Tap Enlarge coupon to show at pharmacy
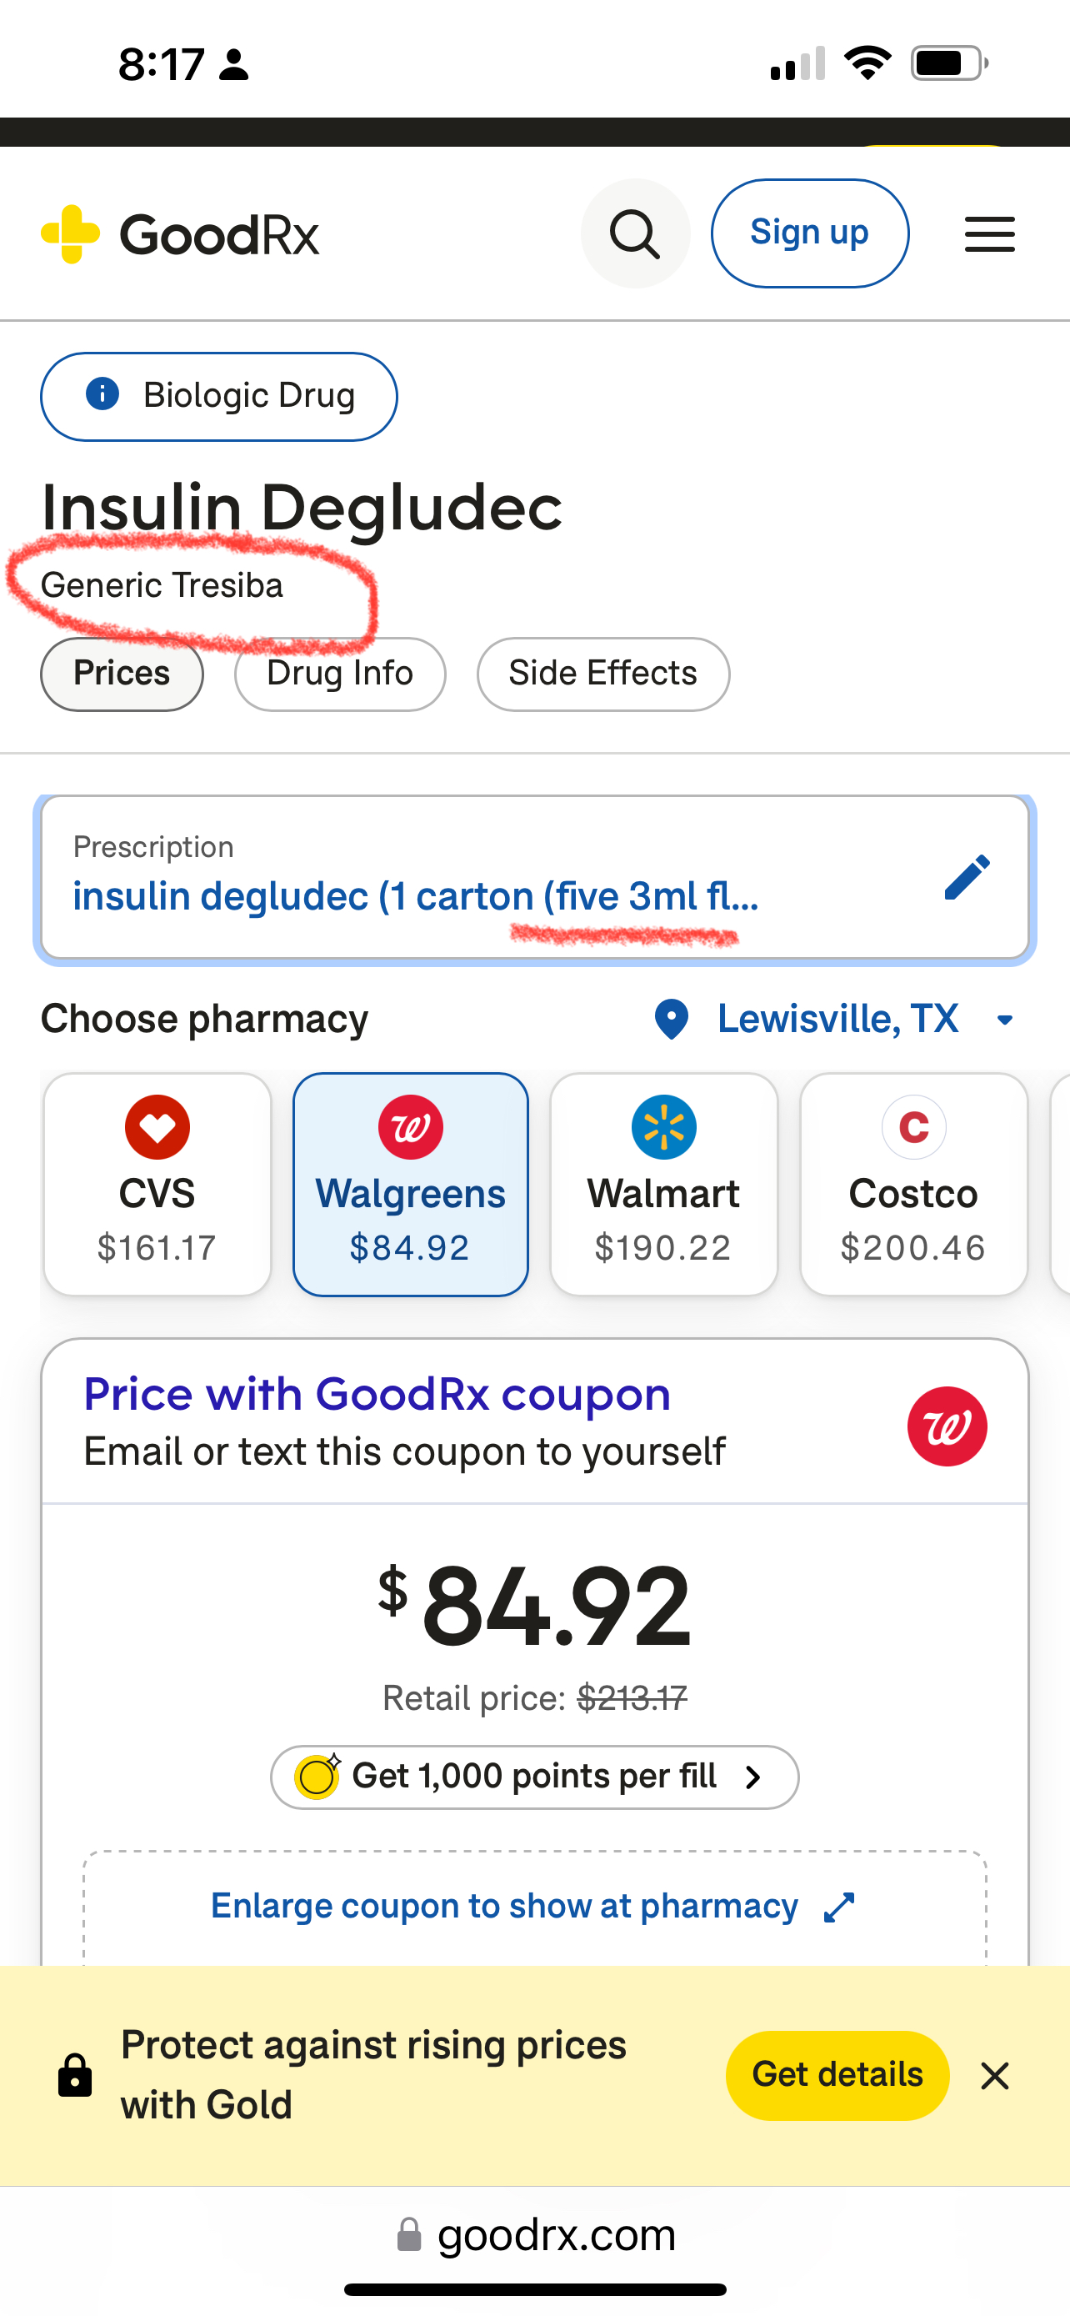 504,1906
